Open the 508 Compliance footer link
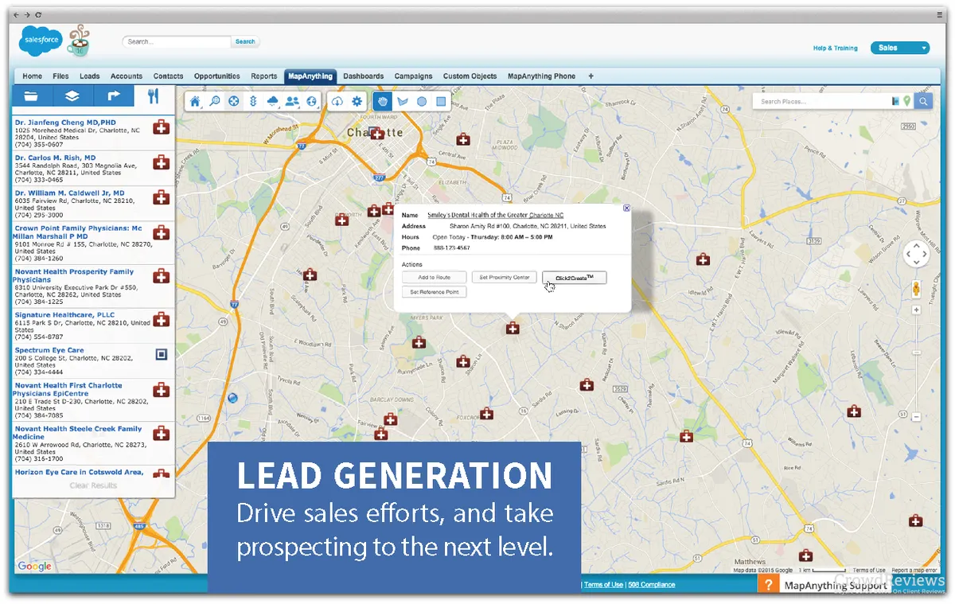This screenshot has height=604, width=955. coord(652,585)
